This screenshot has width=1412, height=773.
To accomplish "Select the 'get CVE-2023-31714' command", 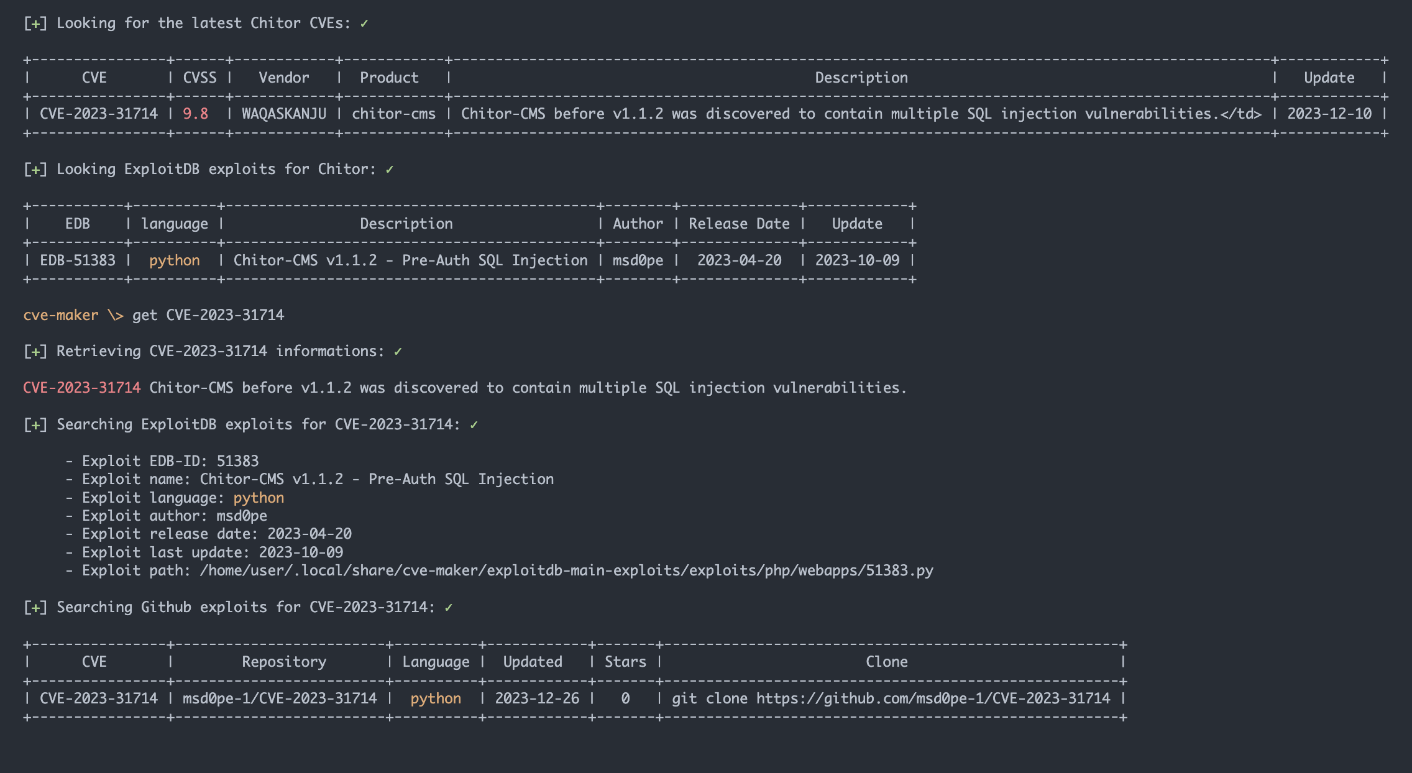I will [x=208, y=315].
